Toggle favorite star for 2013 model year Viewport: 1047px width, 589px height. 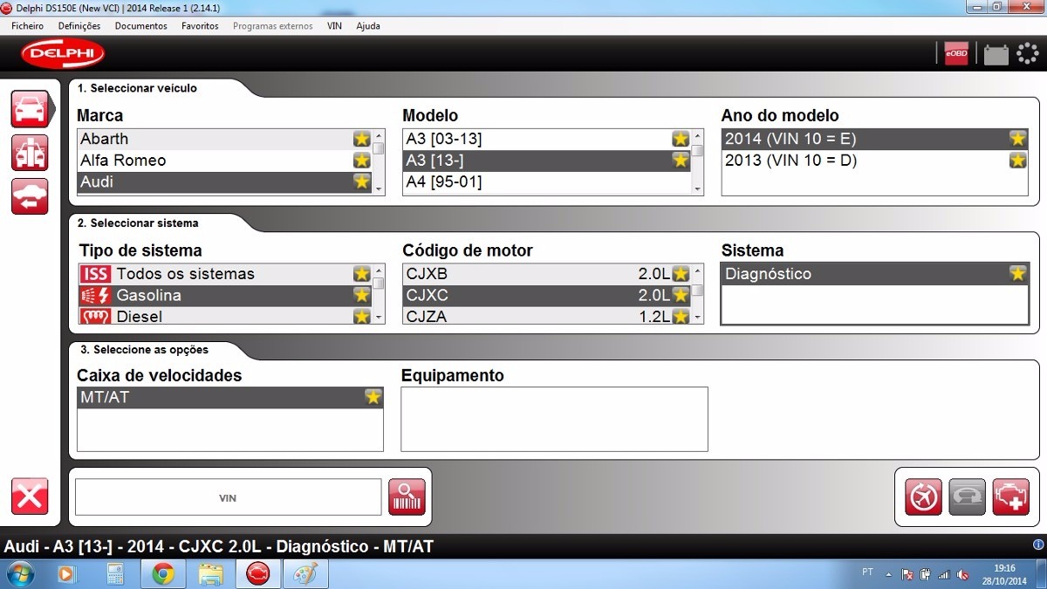point(1017,161)
